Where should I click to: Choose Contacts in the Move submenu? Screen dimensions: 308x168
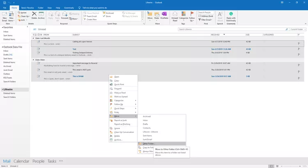point(162,128)
